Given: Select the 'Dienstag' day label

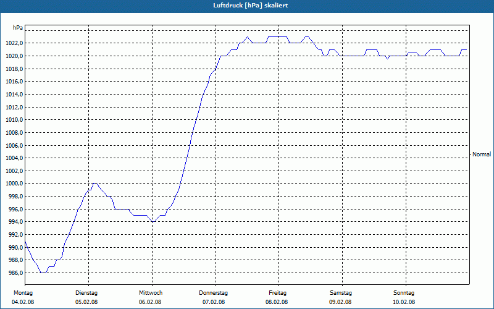Looking at the screenshot, I should 86,293.
